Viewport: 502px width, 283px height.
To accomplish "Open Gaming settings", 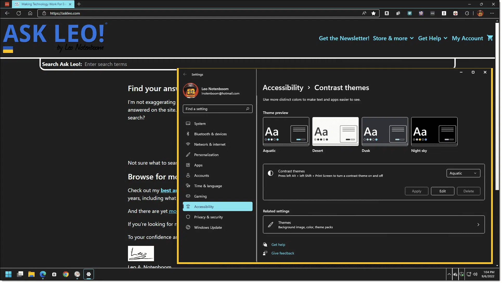I will [217, 196].
